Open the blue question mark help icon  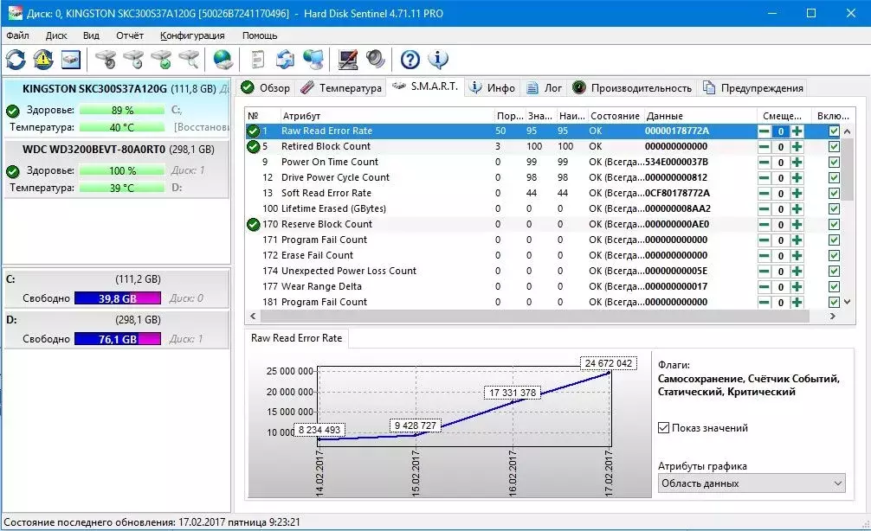pyautogui.click(x=410, y=60)
